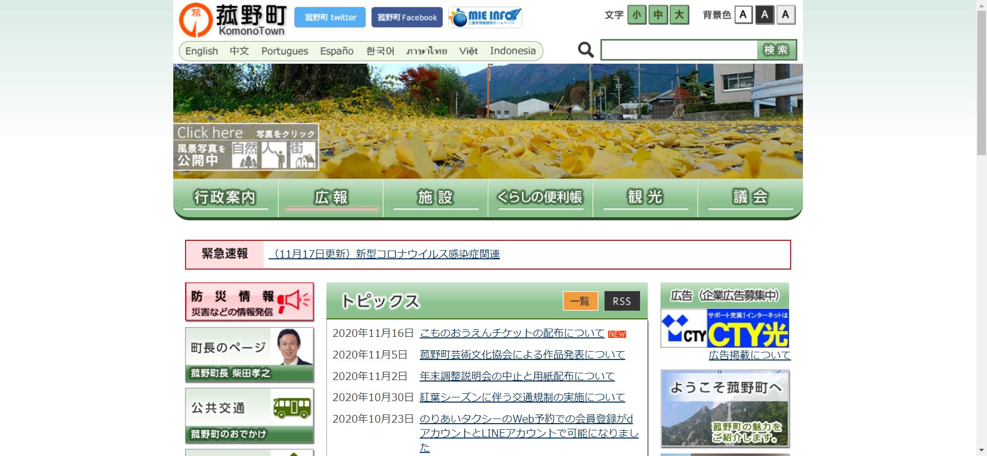Image resolution: width=987 pixels, height=456 pixels.
Task: Set text size to small (小)
Action: coord(637,15)
